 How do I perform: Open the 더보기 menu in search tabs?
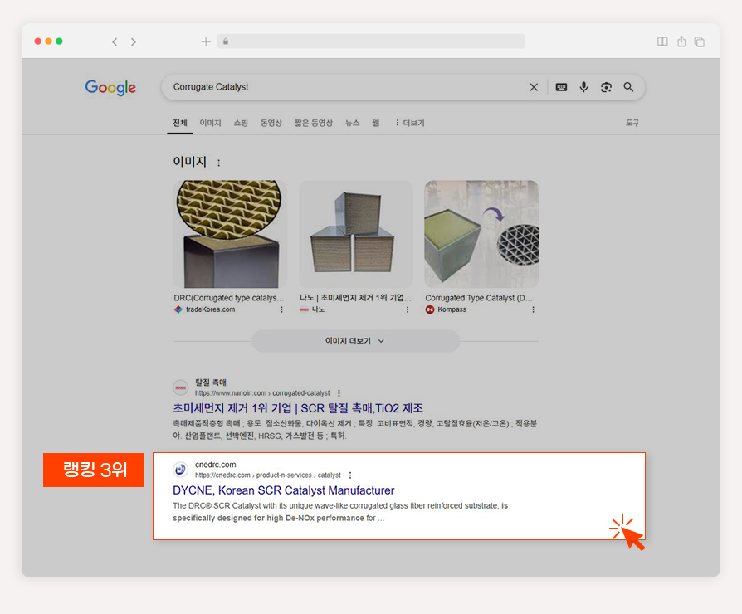pos(410,123)
